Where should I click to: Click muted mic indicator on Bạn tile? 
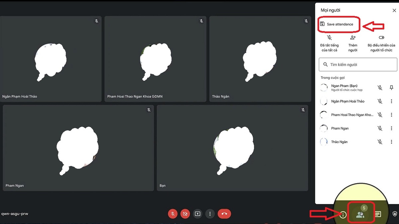pos(303,110)
